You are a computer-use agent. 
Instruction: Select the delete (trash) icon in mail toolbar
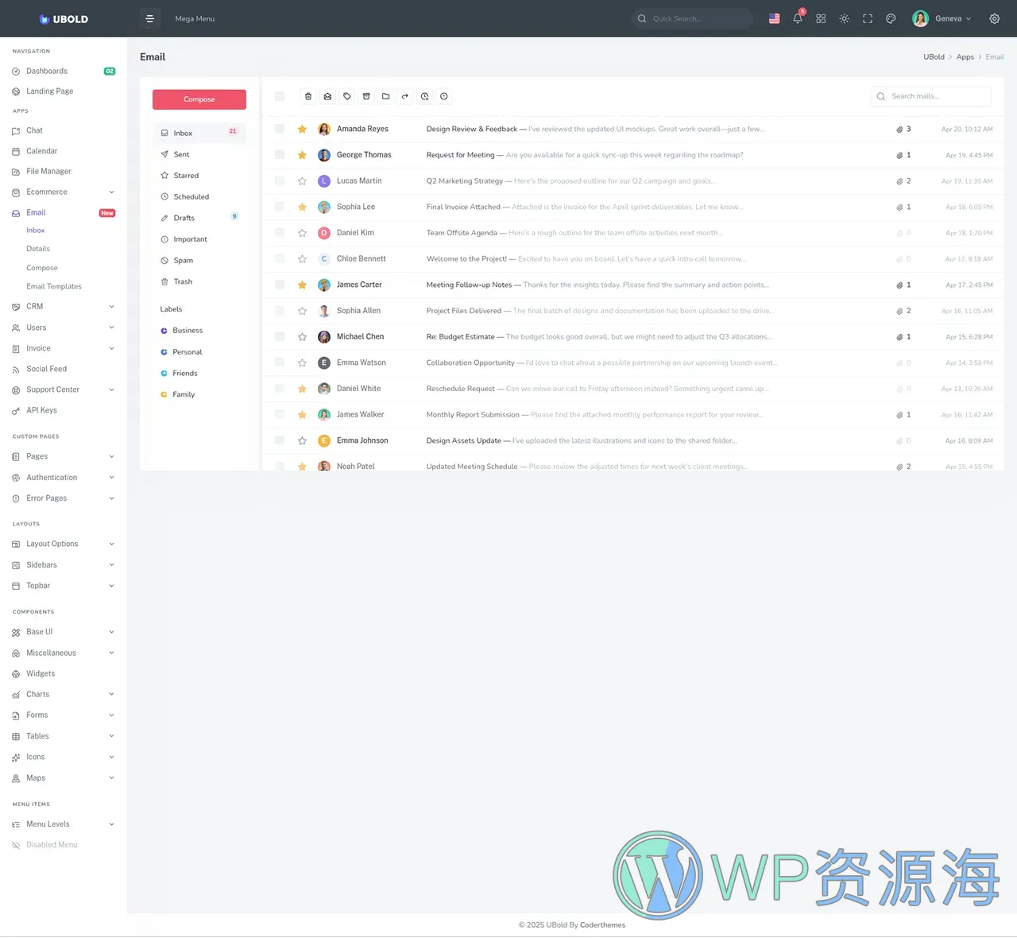(308, 96)
